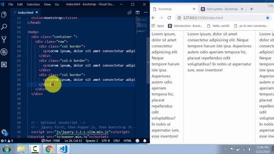Image resolution: width=274 pixels, height=154 pixels.
Task: Open the notifications bell icon
Action: (x=145, y=141)
